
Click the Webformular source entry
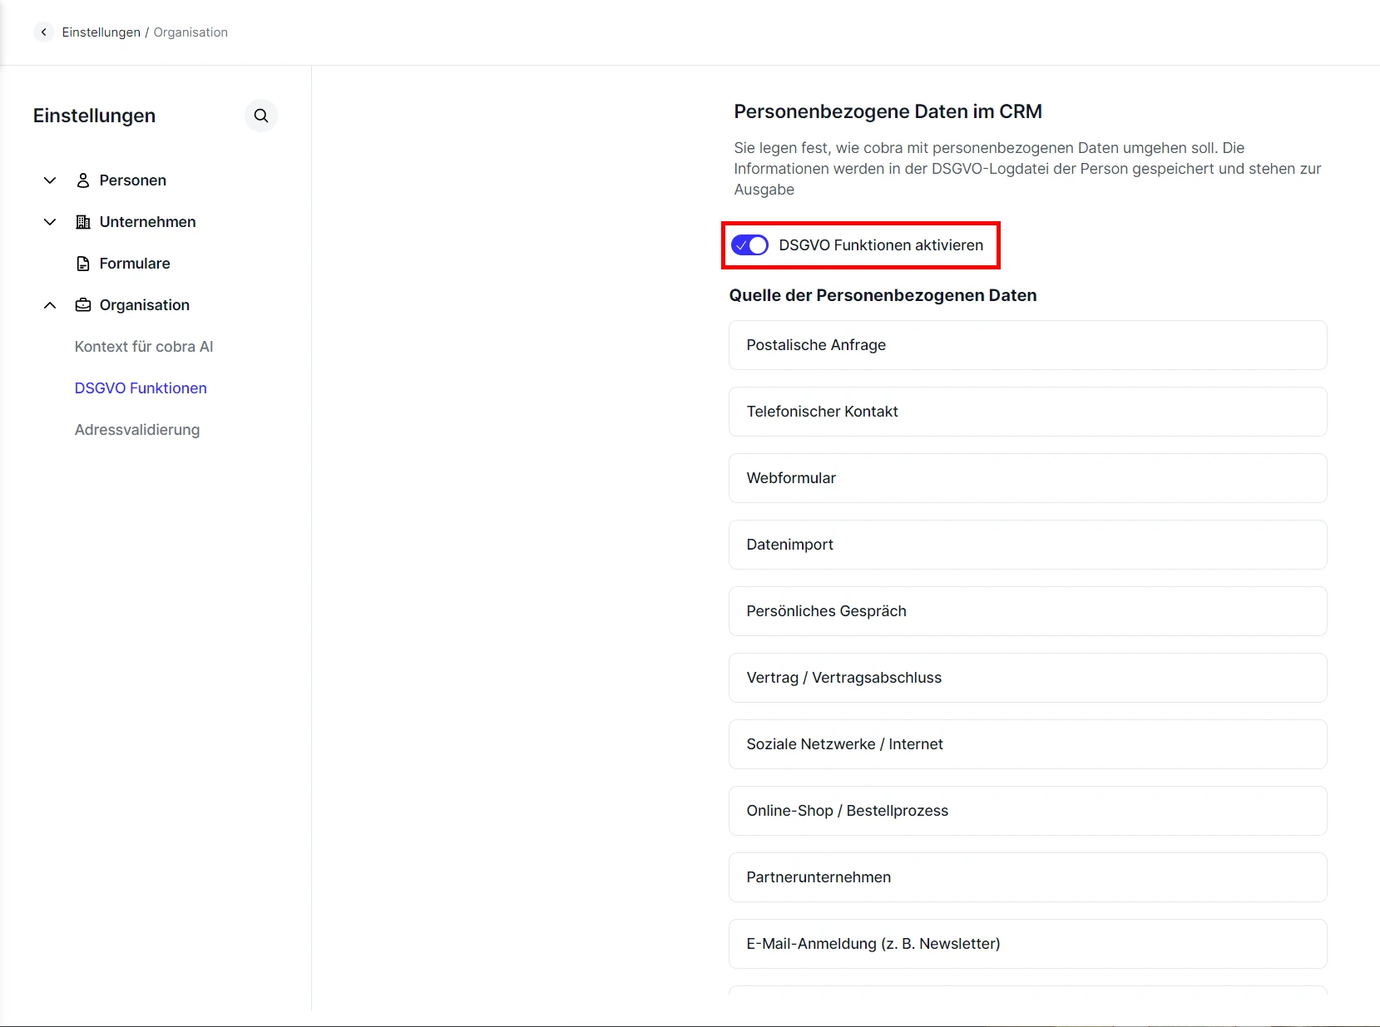tap(1027, 478)
